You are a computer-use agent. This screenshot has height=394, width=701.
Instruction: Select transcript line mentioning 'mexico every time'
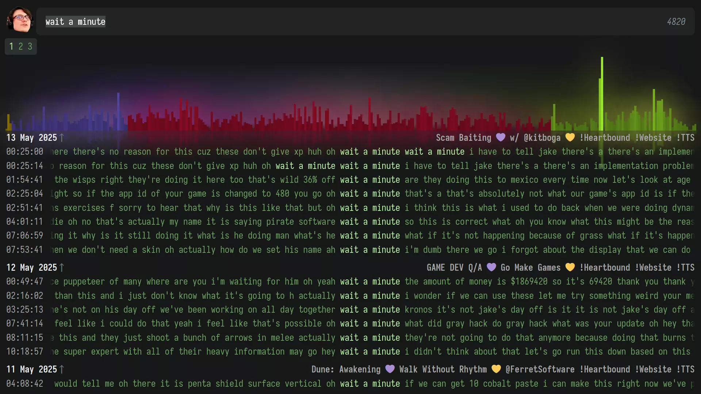[372, 179]
